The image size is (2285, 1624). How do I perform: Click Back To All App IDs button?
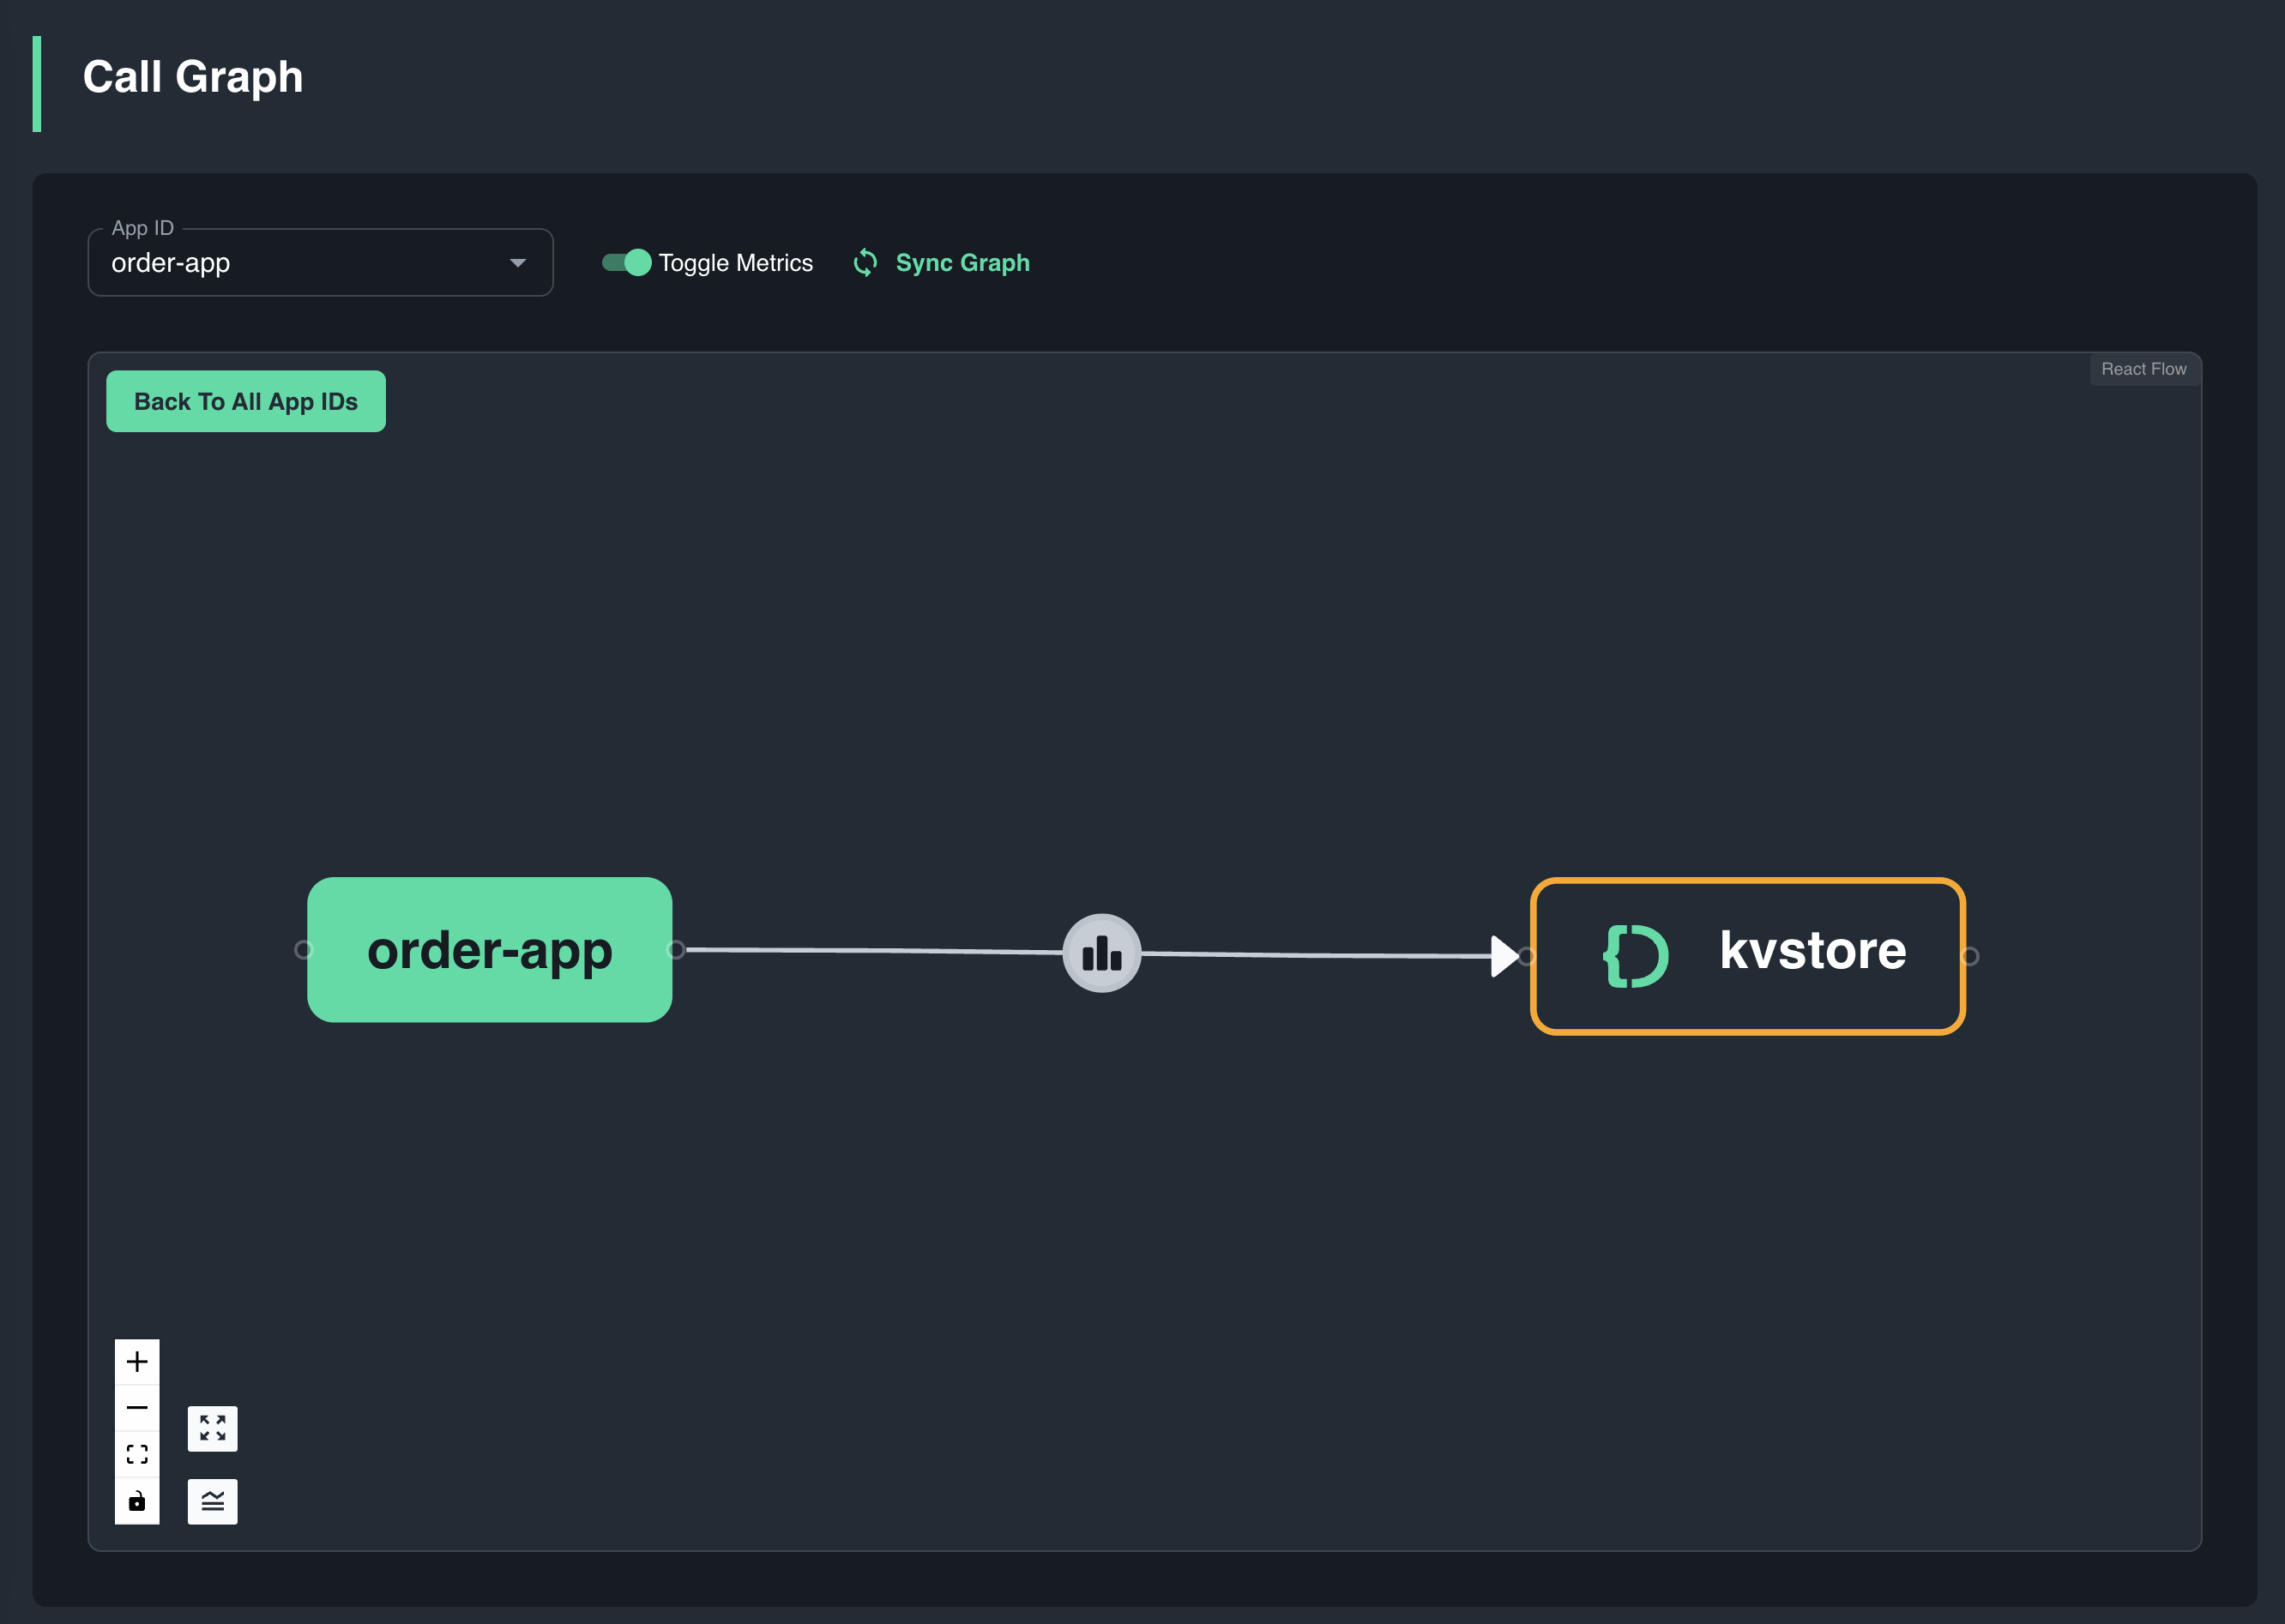click(246, 400)
